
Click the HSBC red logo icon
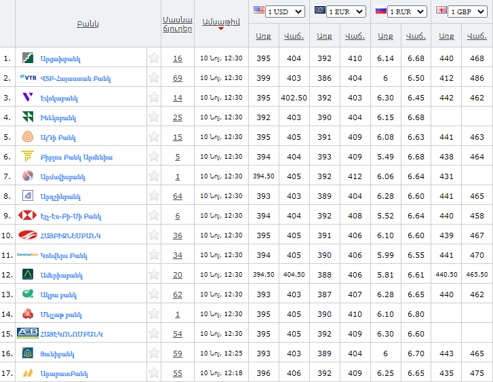(x=28, y=216)
